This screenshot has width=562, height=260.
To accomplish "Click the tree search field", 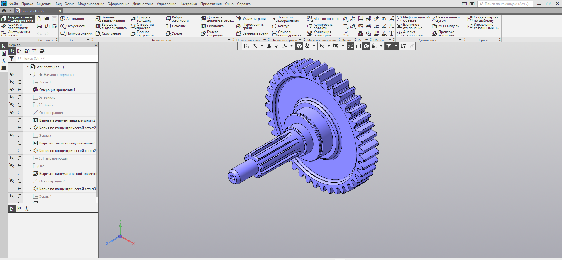I will 57,59.
